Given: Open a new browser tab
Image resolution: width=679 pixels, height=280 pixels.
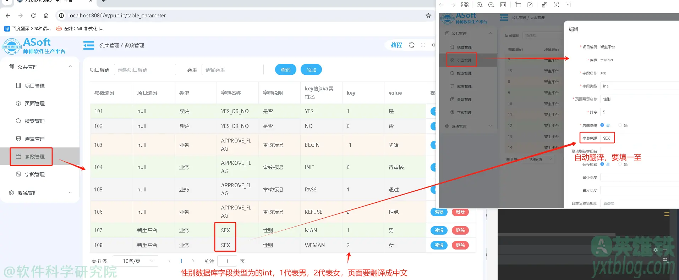Looking at the screenshot, I should (x=104, y=1).
